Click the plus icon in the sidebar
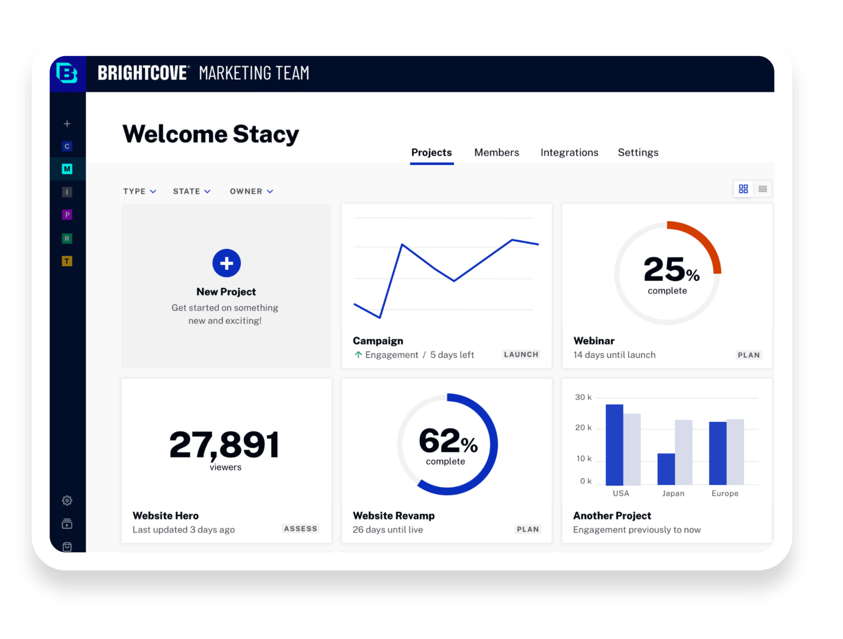 (67, 124)
